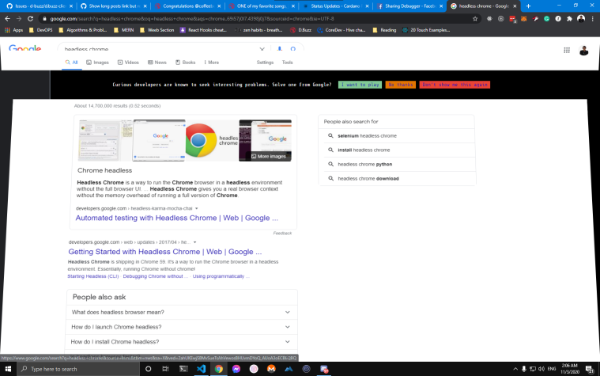Expand 'How do I launch Chrome headless?'

[x=181, y=327]
